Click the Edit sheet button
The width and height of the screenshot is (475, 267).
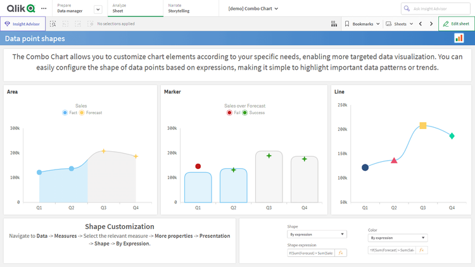tap(456, 23)
